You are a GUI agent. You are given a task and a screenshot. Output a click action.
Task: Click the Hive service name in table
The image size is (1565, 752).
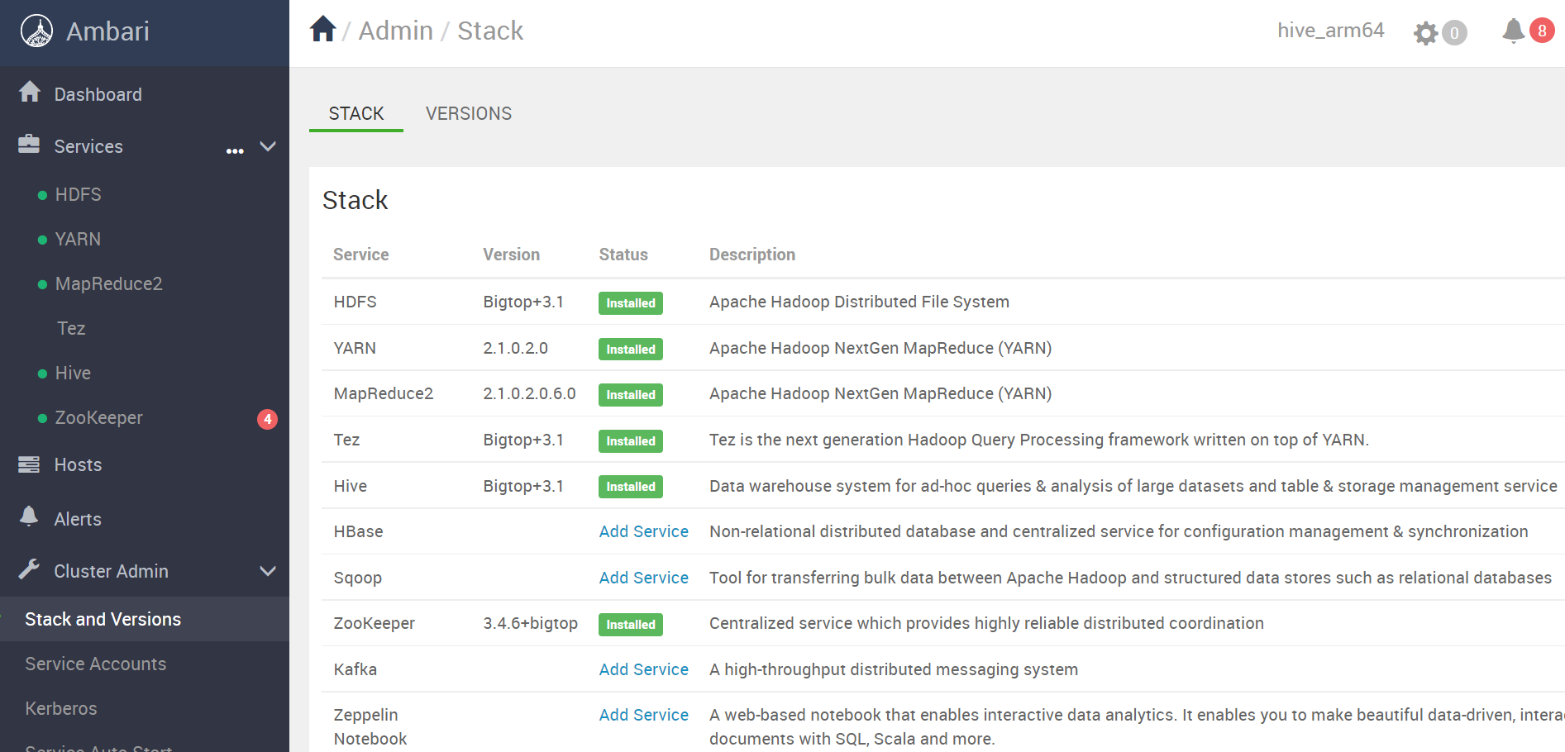click(350, 486)
